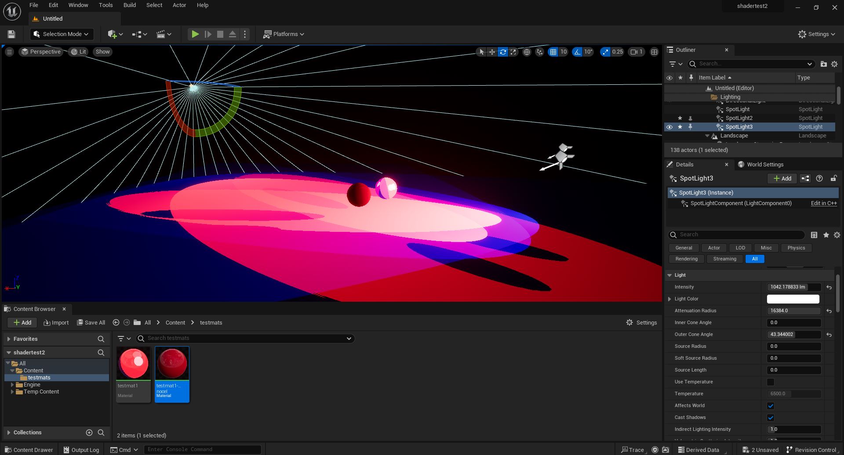Select the Rendering filter in the Details panel
This screenshot has width=844, height=455.
coord(686,259)
